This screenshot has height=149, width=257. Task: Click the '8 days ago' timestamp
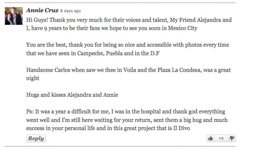click(x=70, y=11)
